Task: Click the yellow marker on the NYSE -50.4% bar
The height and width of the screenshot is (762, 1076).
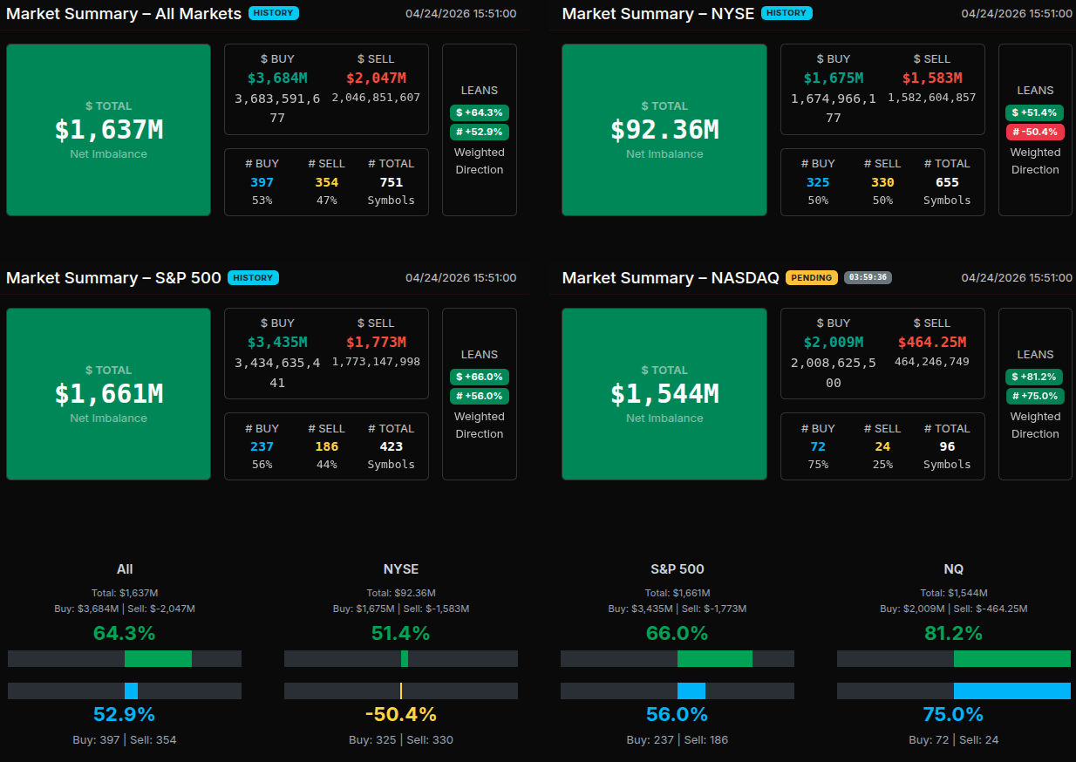Action: tap(401, 691)
